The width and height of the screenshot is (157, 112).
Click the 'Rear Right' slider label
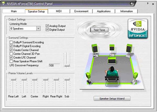click(x=56, y=96)
